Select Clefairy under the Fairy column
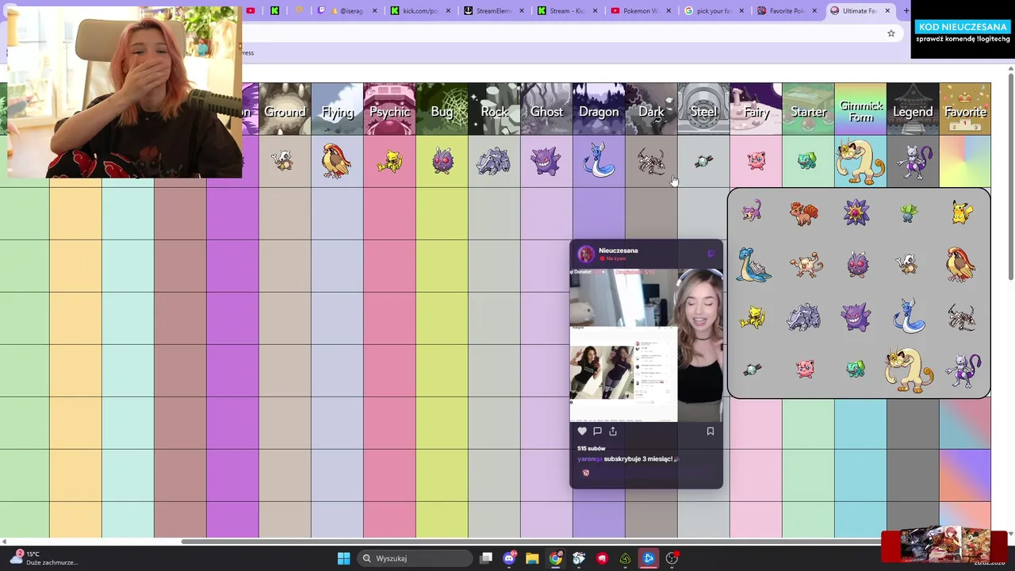Image resolution: width=1015 pixels, height=571 pixels. coord(756,161)
